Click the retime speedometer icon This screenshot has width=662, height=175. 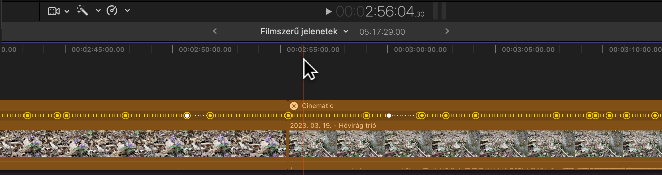(x=112, y=11)
